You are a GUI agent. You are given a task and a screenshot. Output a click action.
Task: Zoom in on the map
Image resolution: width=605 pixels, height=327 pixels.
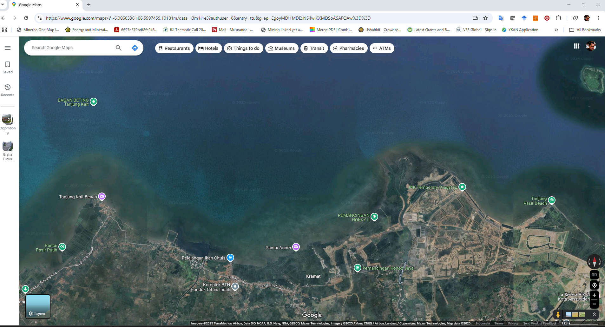pyautogui.click(x=594, y=295)
